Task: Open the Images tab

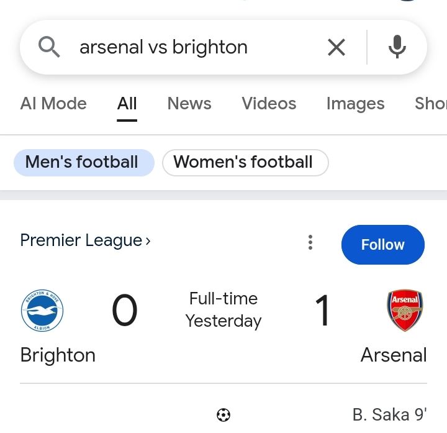Action: coord(355,104)
